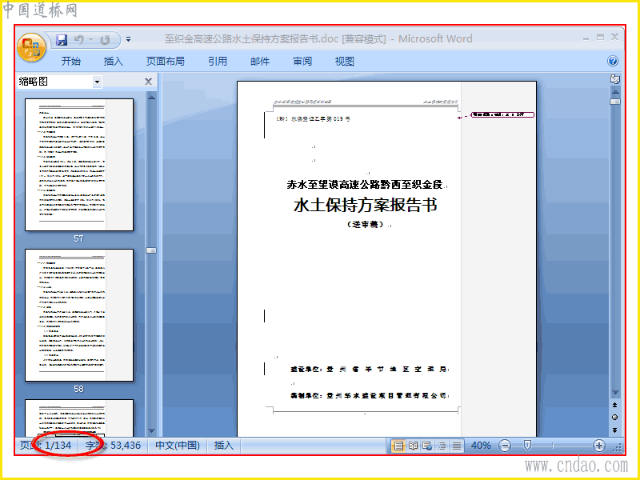The image size is (640, 480).
Task: Click the 40% zoom level button
Action: (x=481, y=446)
